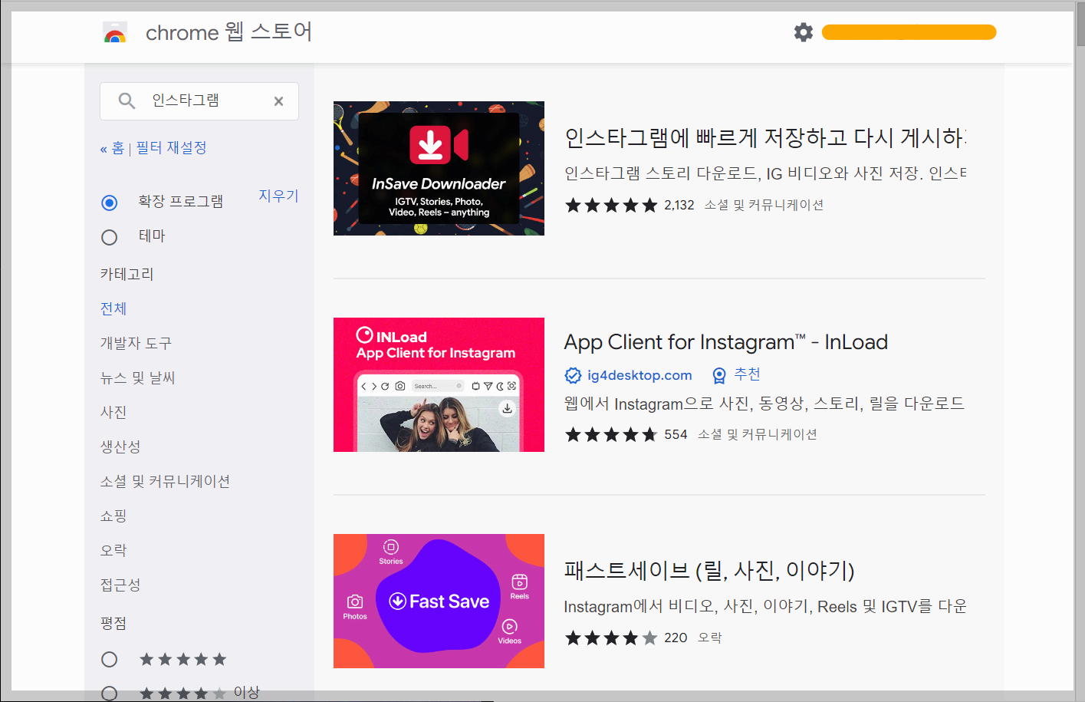The image size is (1085, 702).
Task: Choose 전체 category
Action: coord(113,308)
